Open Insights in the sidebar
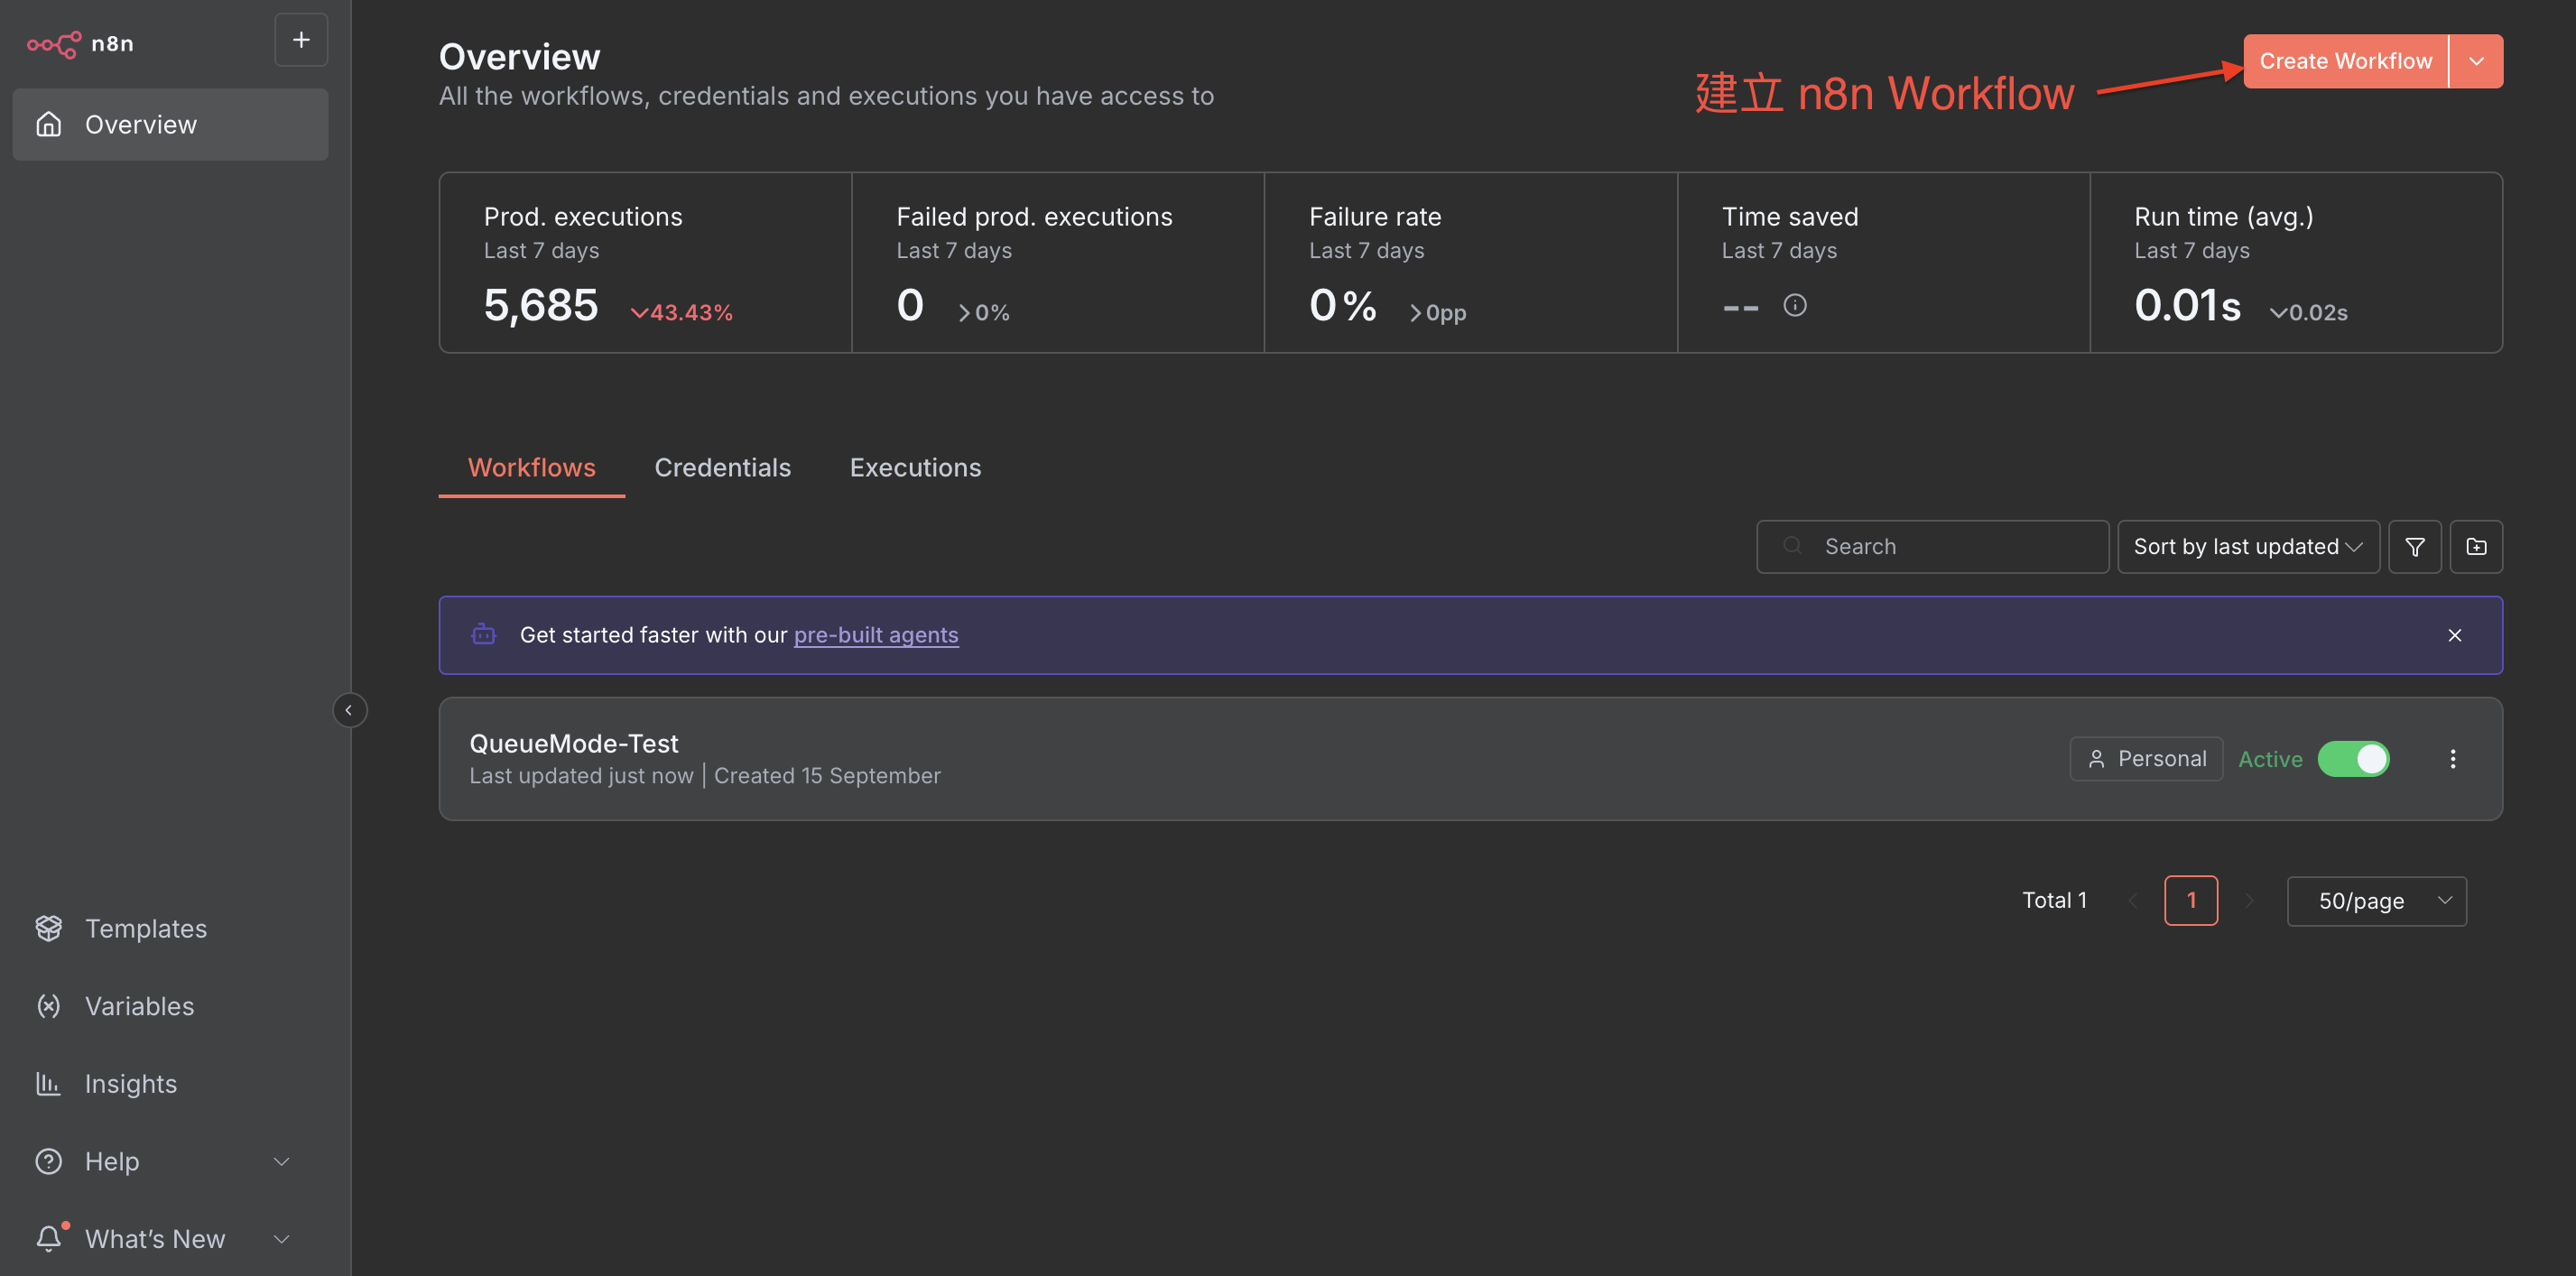The width and height of the screenshot is (2576, 1276). point(131,1083)
